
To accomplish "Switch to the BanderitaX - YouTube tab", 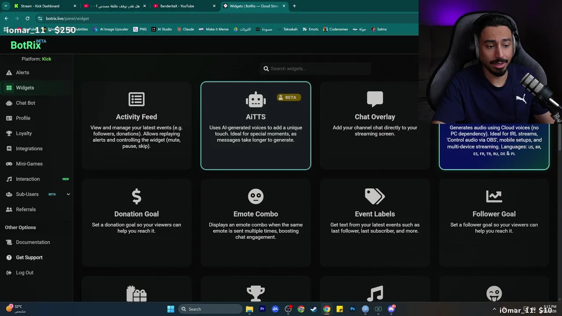I will (x=184, y=6).
